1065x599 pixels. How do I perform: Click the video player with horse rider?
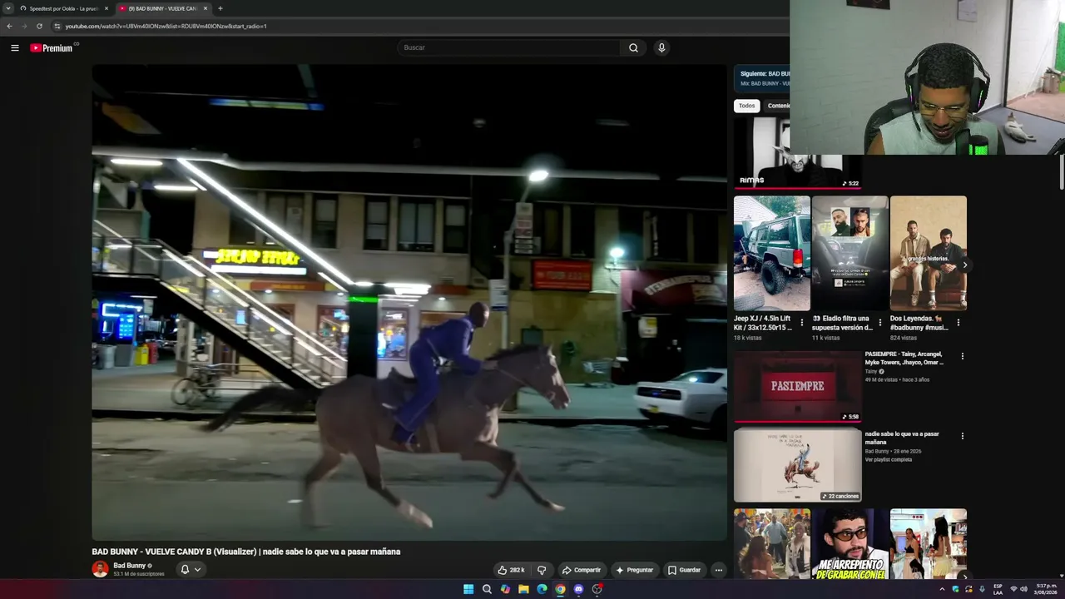[409, 303]
